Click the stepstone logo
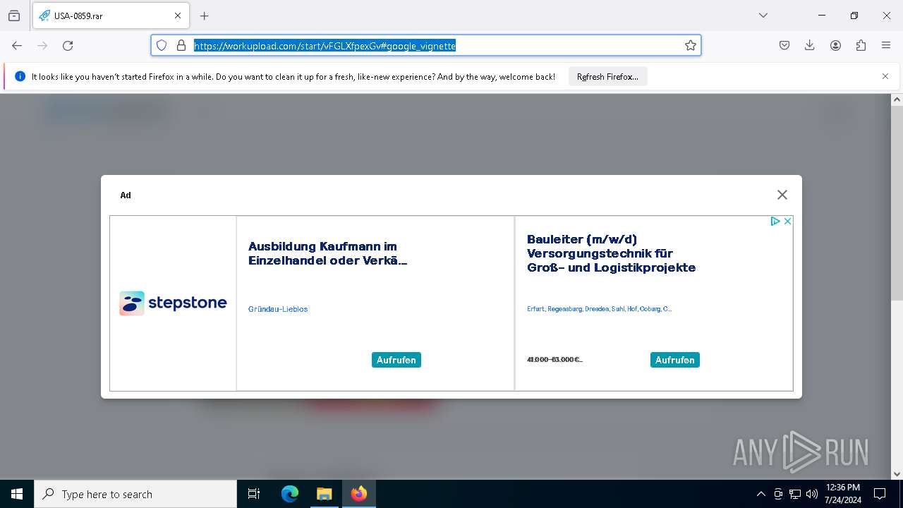 [173, 303]
